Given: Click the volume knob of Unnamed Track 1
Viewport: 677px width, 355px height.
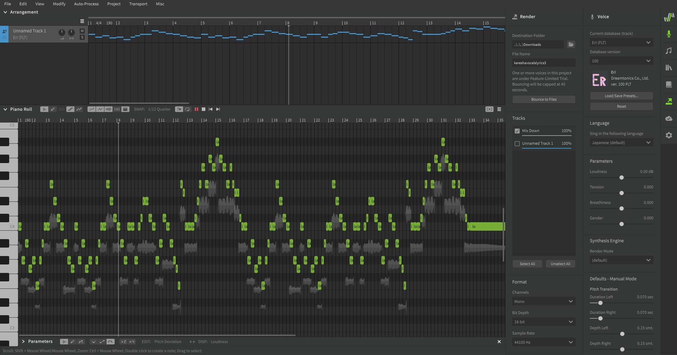Looking at the screenshot, I should click(62, 33).
